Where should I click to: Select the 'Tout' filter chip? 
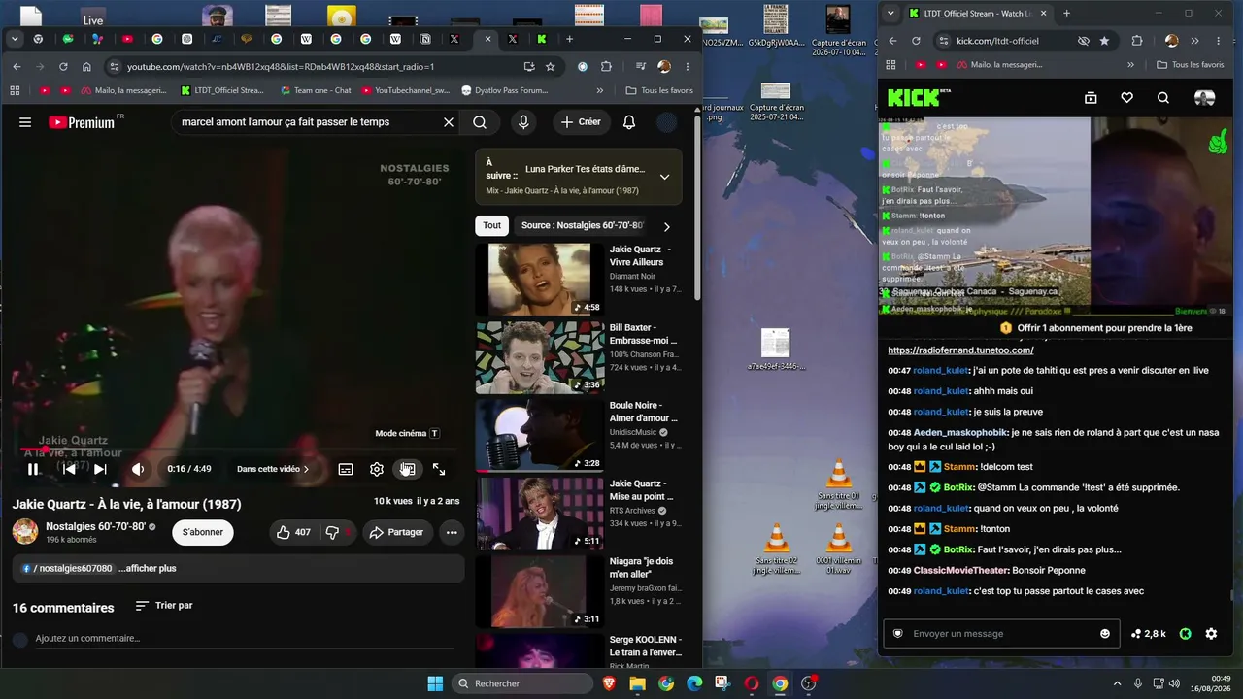(492, 225)
